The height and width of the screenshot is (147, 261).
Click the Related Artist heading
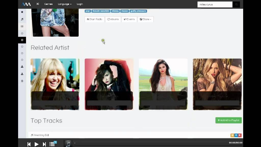(x=50, y=48)
